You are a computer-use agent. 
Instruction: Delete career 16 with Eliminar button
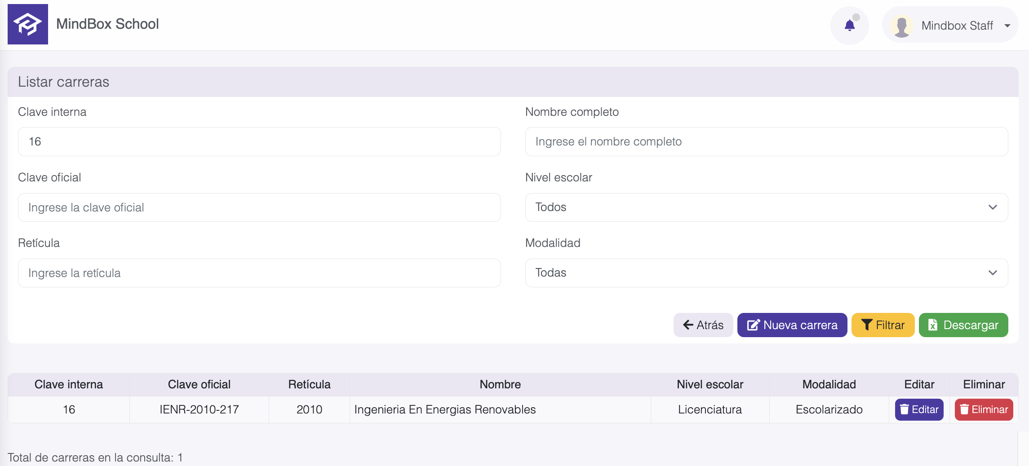point(984,409)
